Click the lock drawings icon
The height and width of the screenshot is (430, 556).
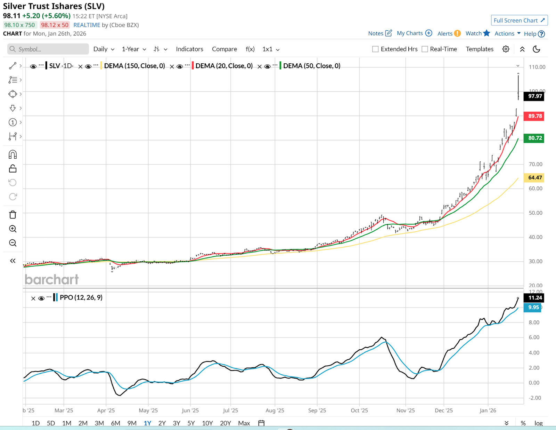tap(13, 169)
